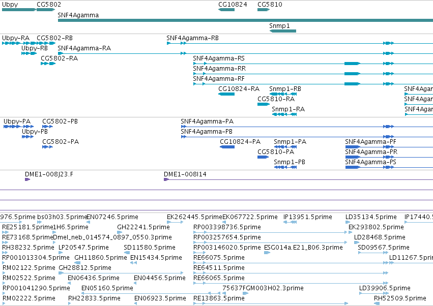The width and height of the screenshot is (433, 306).
Task: Select EST LP20547.5prime
Action: (x=83, y=248)
